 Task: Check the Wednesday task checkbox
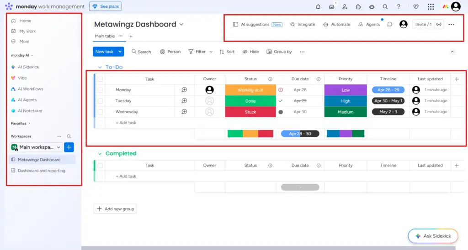[100, 112]
